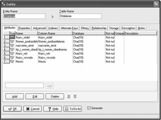The height and width of the screenshot is (120, 161).
Task: Click the attribute icon in Mesto row
Action: 12,61
